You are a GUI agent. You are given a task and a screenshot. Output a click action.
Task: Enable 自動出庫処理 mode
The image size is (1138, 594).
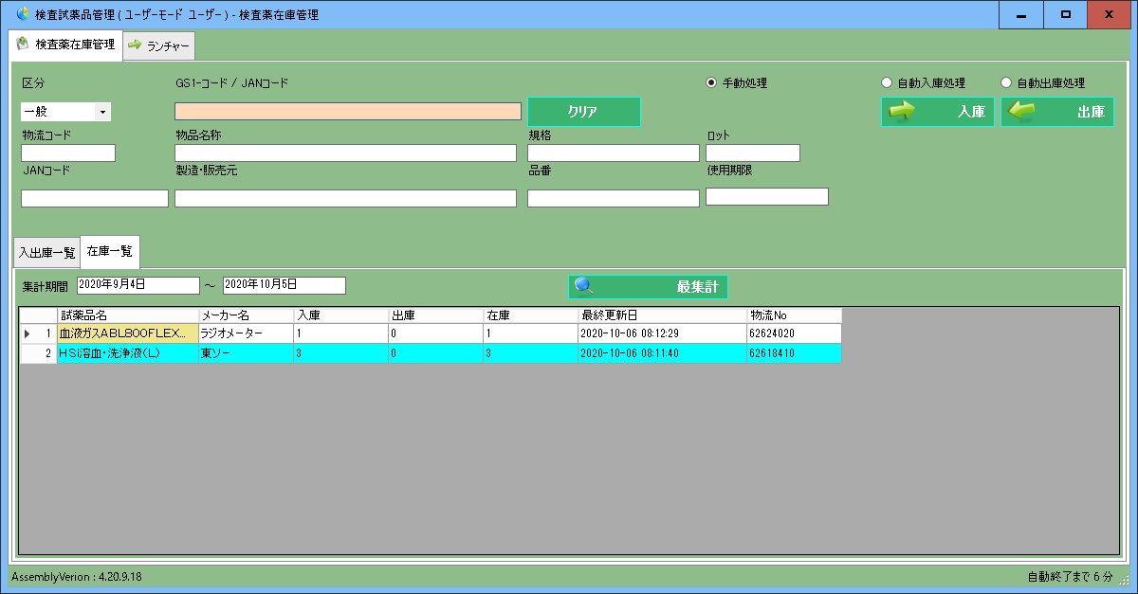point(1007,81)
